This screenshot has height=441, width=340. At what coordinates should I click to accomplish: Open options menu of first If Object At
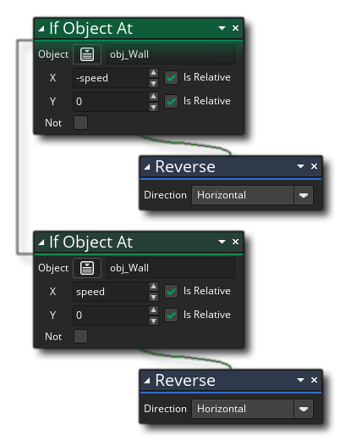coord(222,28)
